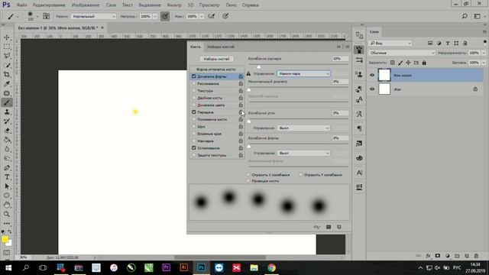Select the Path Selection arrow tool
This screenshot has height=275, width=489.
7,186
